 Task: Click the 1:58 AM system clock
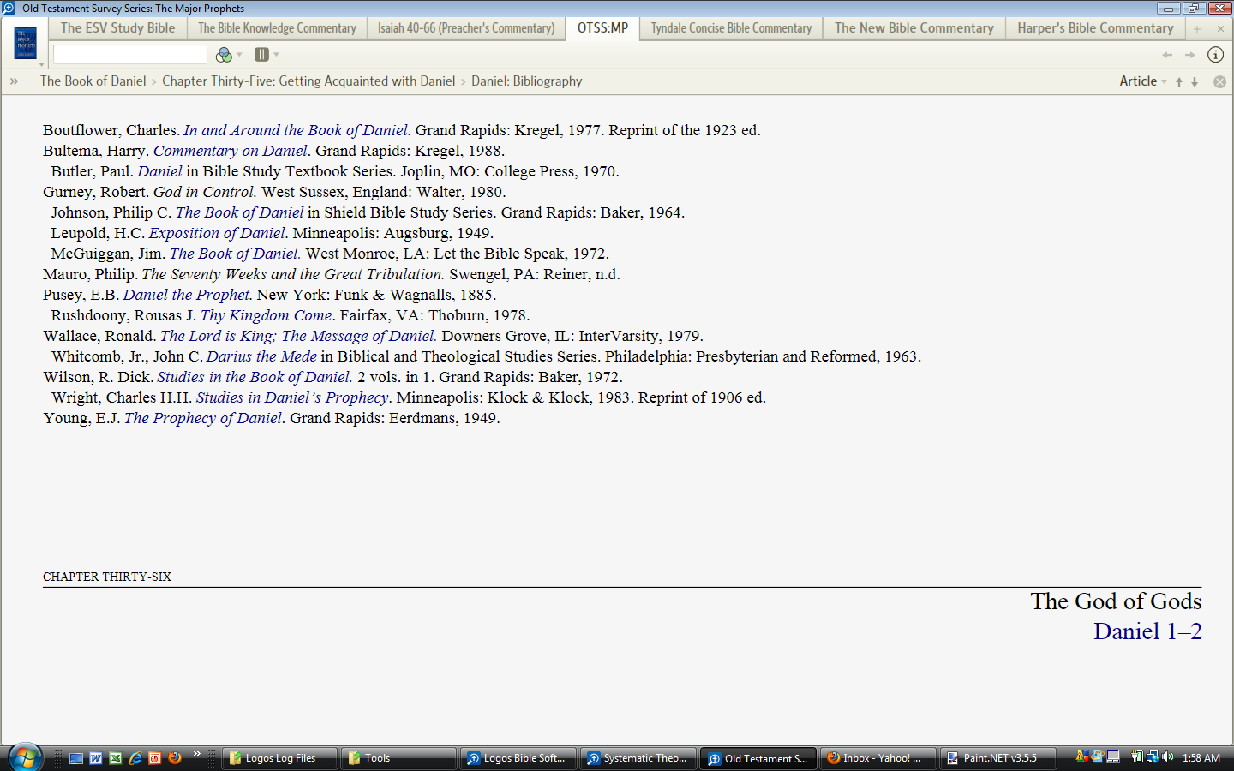1201,758
